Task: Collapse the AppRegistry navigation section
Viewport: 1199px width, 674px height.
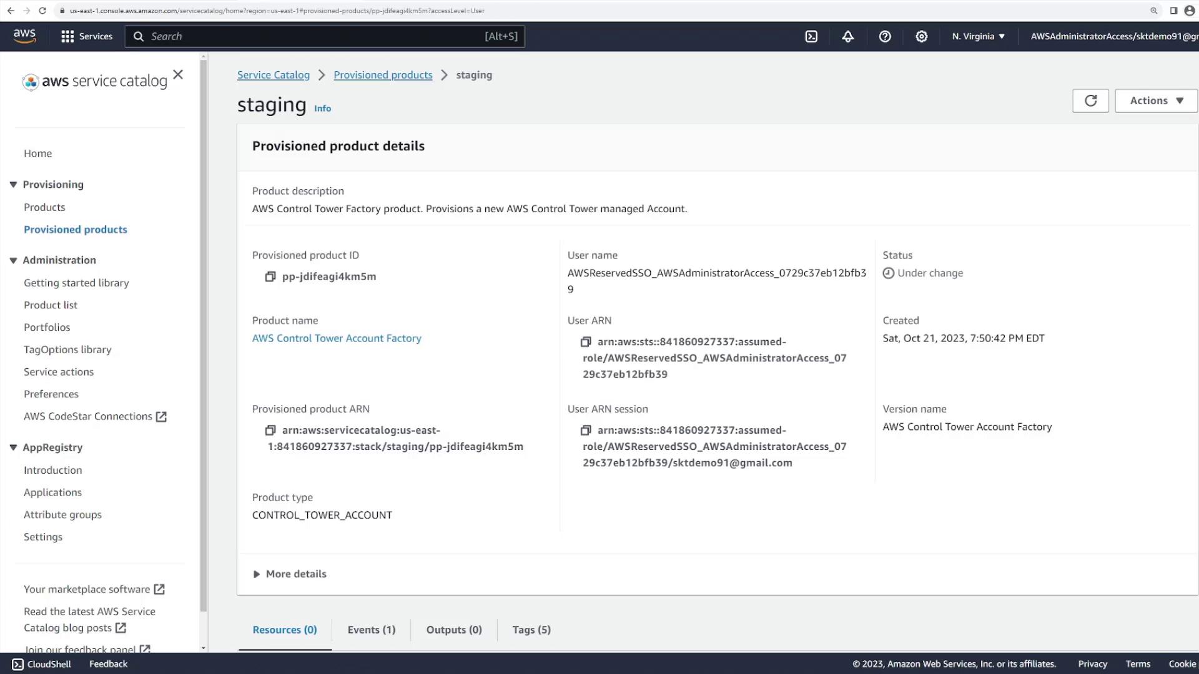Action: tap(13, 447)
